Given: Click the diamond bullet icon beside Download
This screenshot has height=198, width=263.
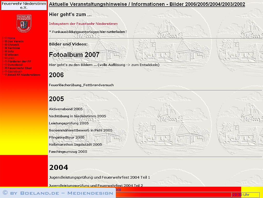Looking at the screenshot, I should pyautogui.click(x=6, y=65).
